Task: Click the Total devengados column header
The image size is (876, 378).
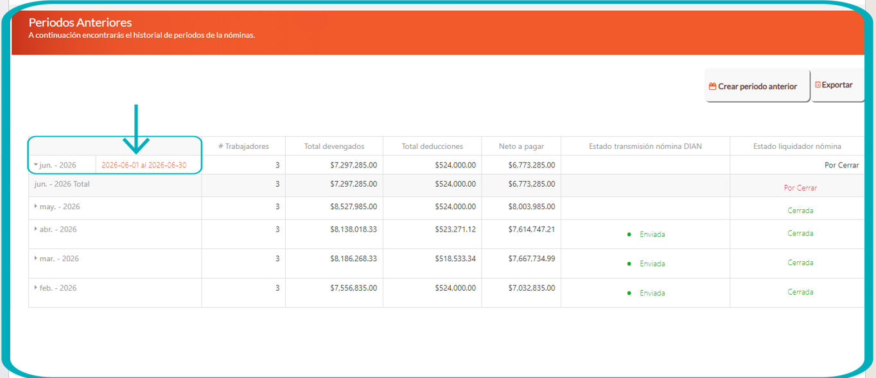Action: tap(334, 146)
